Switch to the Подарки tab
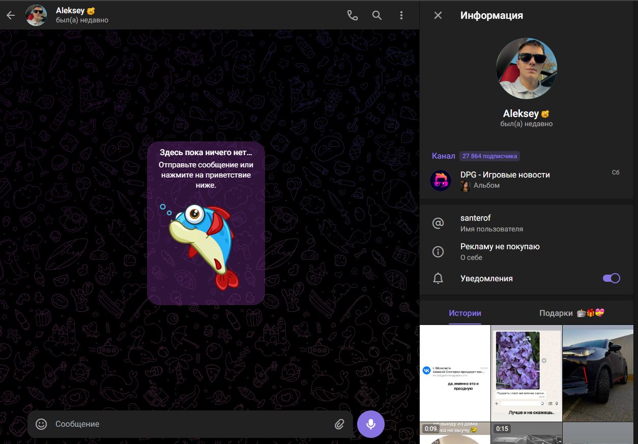 click(x=571, y=313)
